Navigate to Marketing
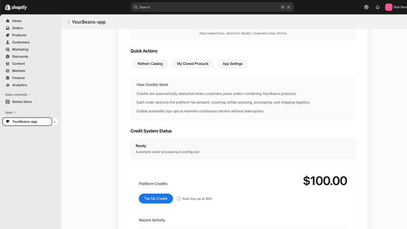Image resolution: width=407 pixels, height=229 pixels. 20,49
